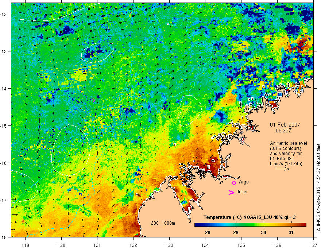This screenshot has width=321, height=248.
Task: Click the IMOS copyright timestamp text
Action: point(318,187)
